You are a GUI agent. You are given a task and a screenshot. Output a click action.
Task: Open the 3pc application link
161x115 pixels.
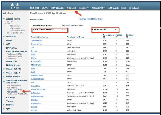point(33,48)
